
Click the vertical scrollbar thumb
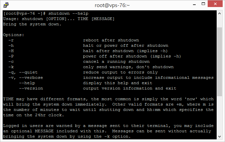219,61
